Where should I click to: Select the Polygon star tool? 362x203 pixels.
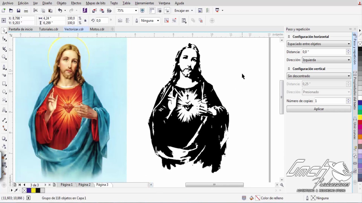(x=4, y=100)
